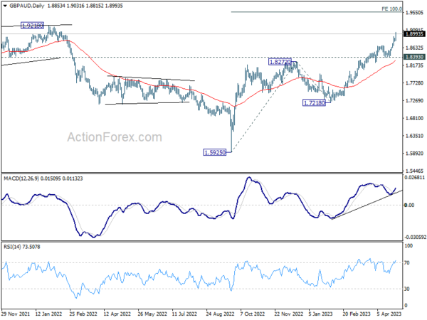
Task: Click the MACD scale value 0.026811
Action: (x=414, y=177)
